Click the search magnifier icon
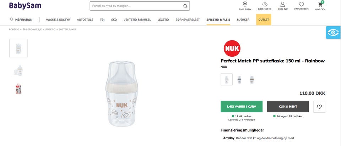 pyautogui.click(x=185, y=6)
